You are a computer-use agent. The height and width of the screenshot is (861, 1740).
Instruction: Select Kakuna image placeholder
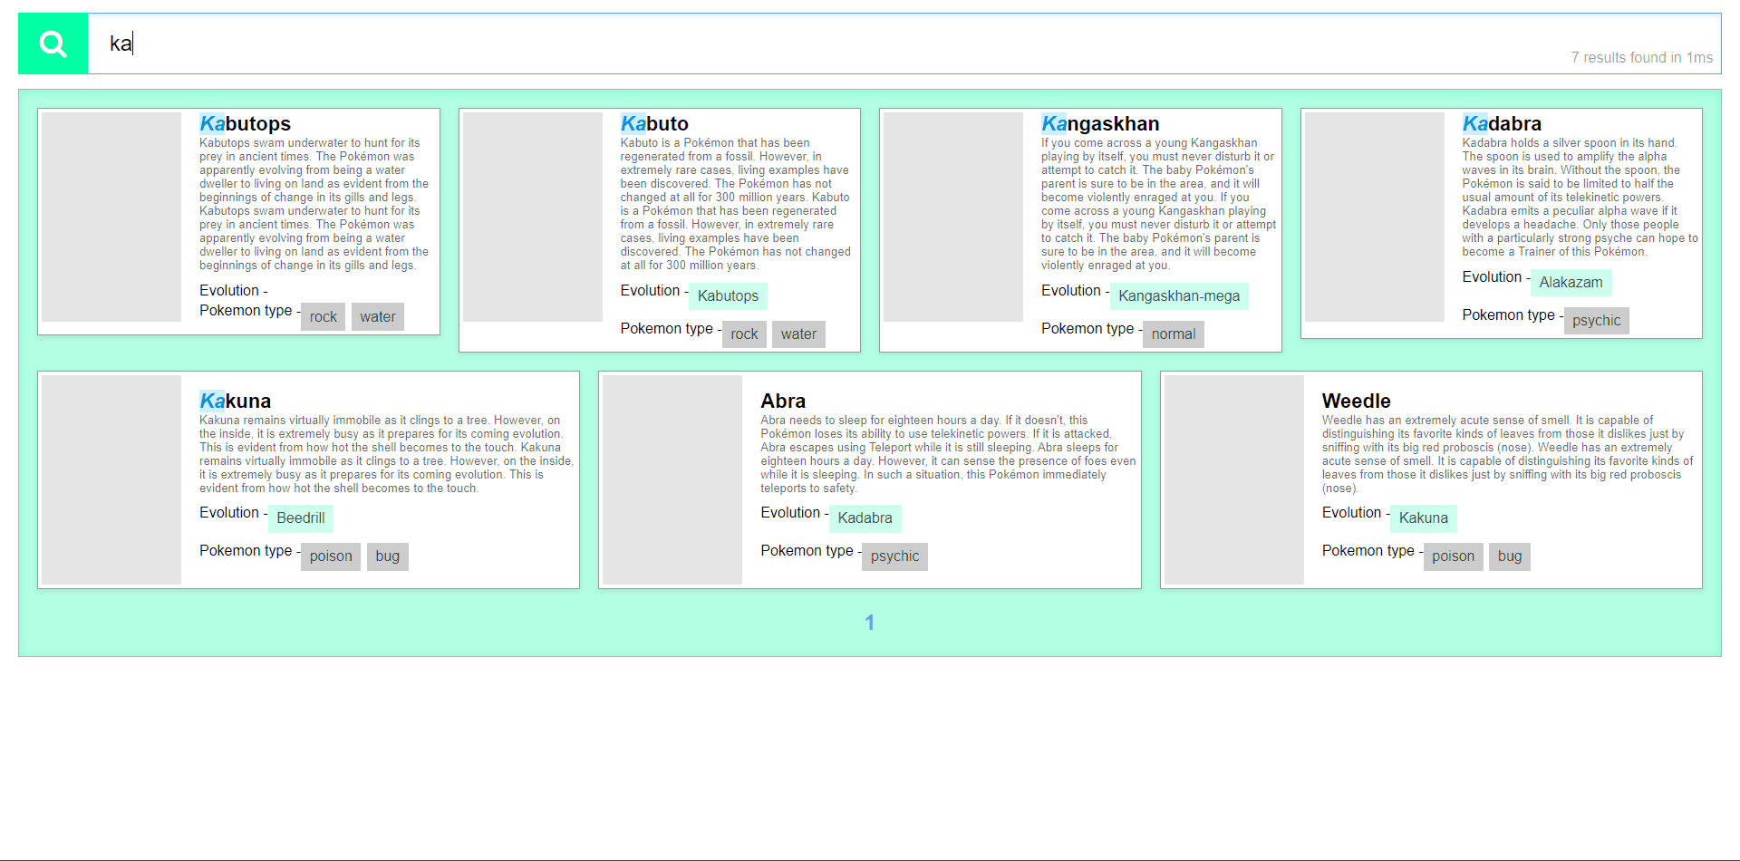click(x=111, y=479)
